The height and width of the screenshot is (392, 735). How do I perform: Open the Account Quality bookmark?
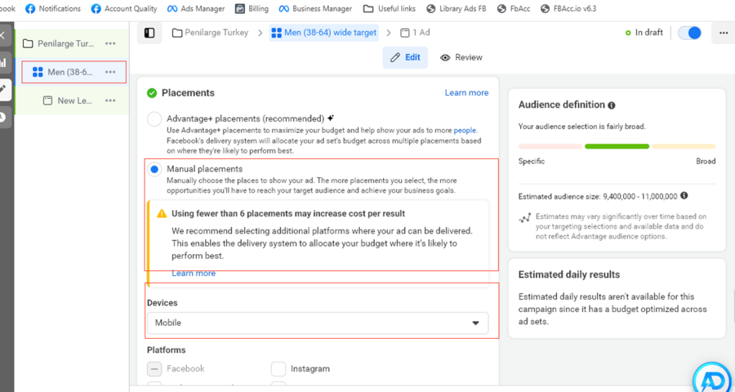tap(124, 8)
